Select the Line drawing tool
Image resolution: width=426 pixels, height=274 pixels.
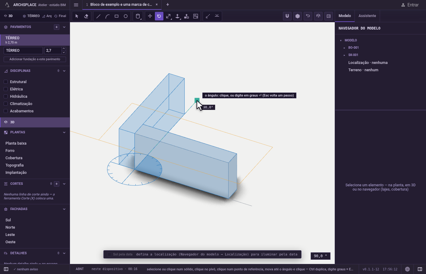pyautogui.click(x=98, y=16)
